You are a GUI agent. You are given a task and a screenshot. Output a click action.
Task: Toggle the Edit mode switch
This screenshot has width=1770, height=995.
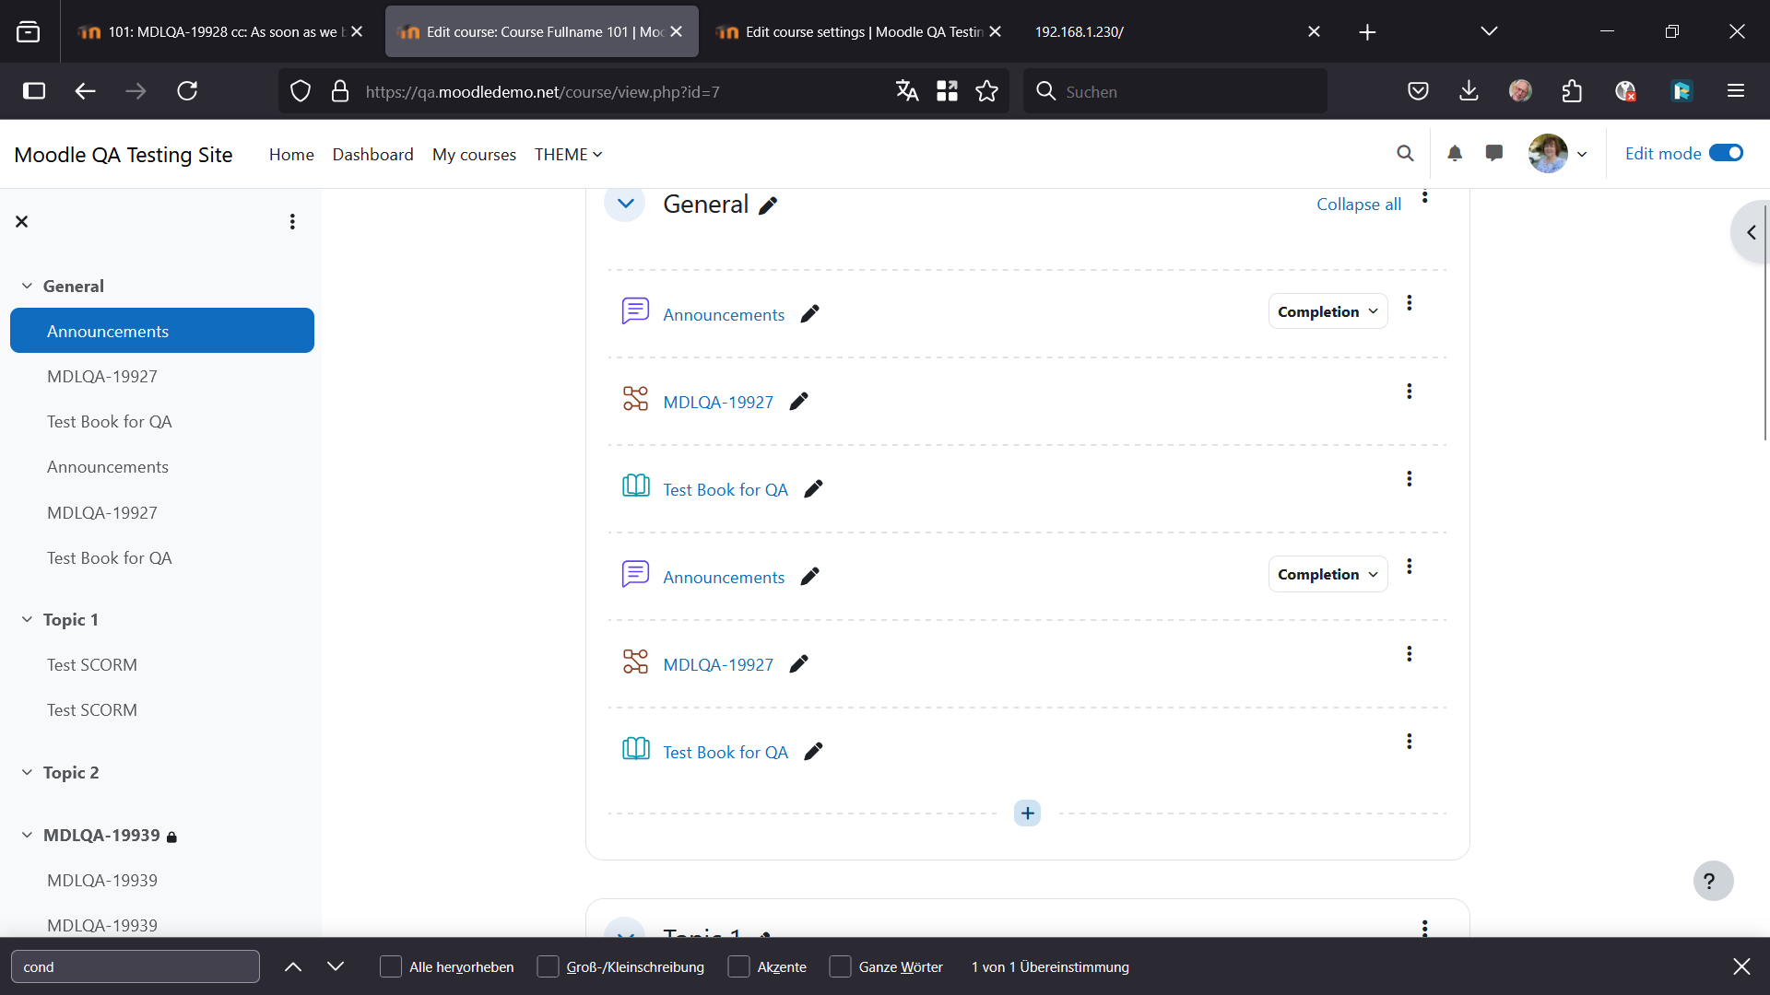point(1726,153)
